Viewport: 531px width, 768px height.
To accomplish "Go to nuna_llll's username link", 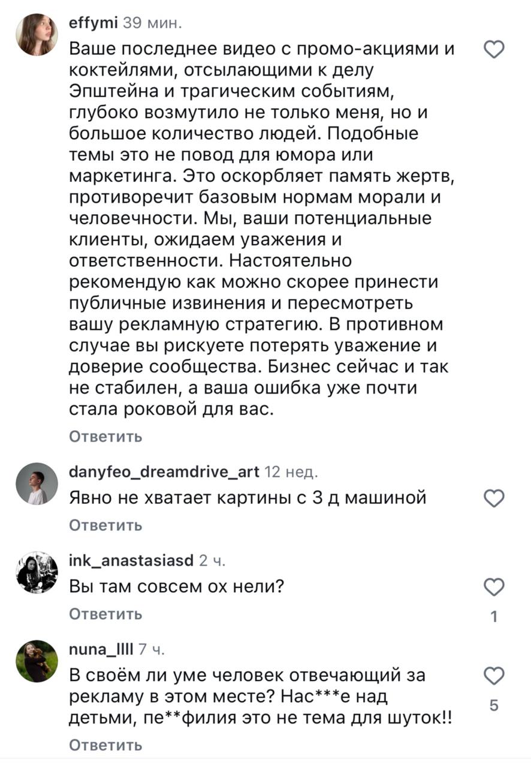I will [x=101, y=650].
